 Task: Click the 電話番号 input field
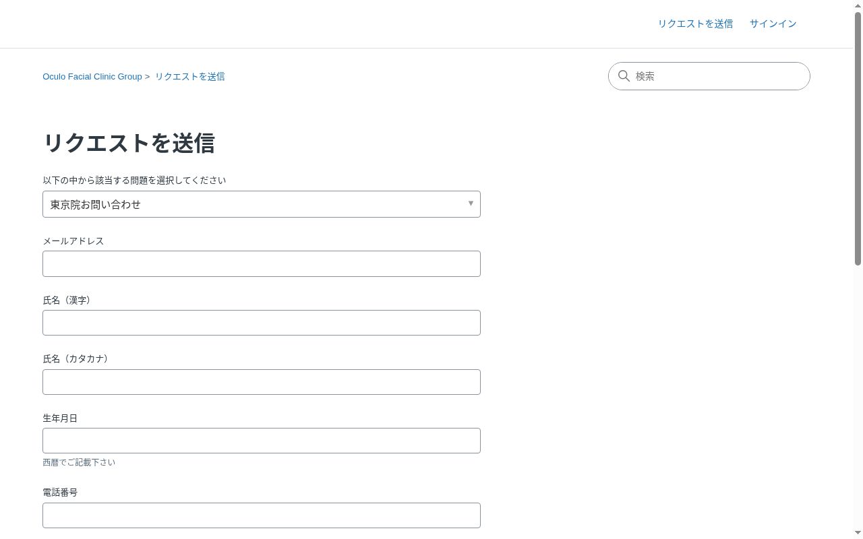(262, 515)
